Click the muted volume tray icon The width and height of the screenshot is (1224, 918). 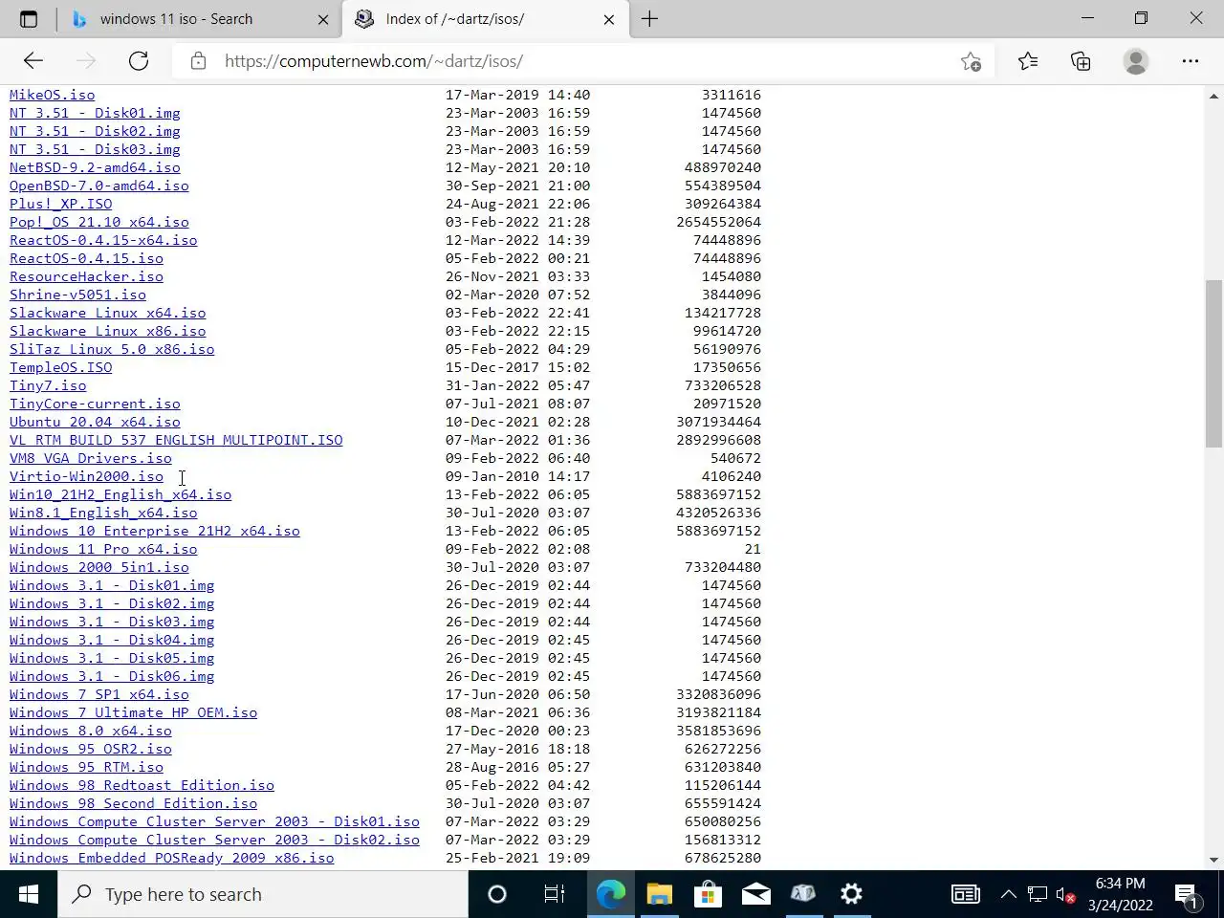click(1065, 896)
